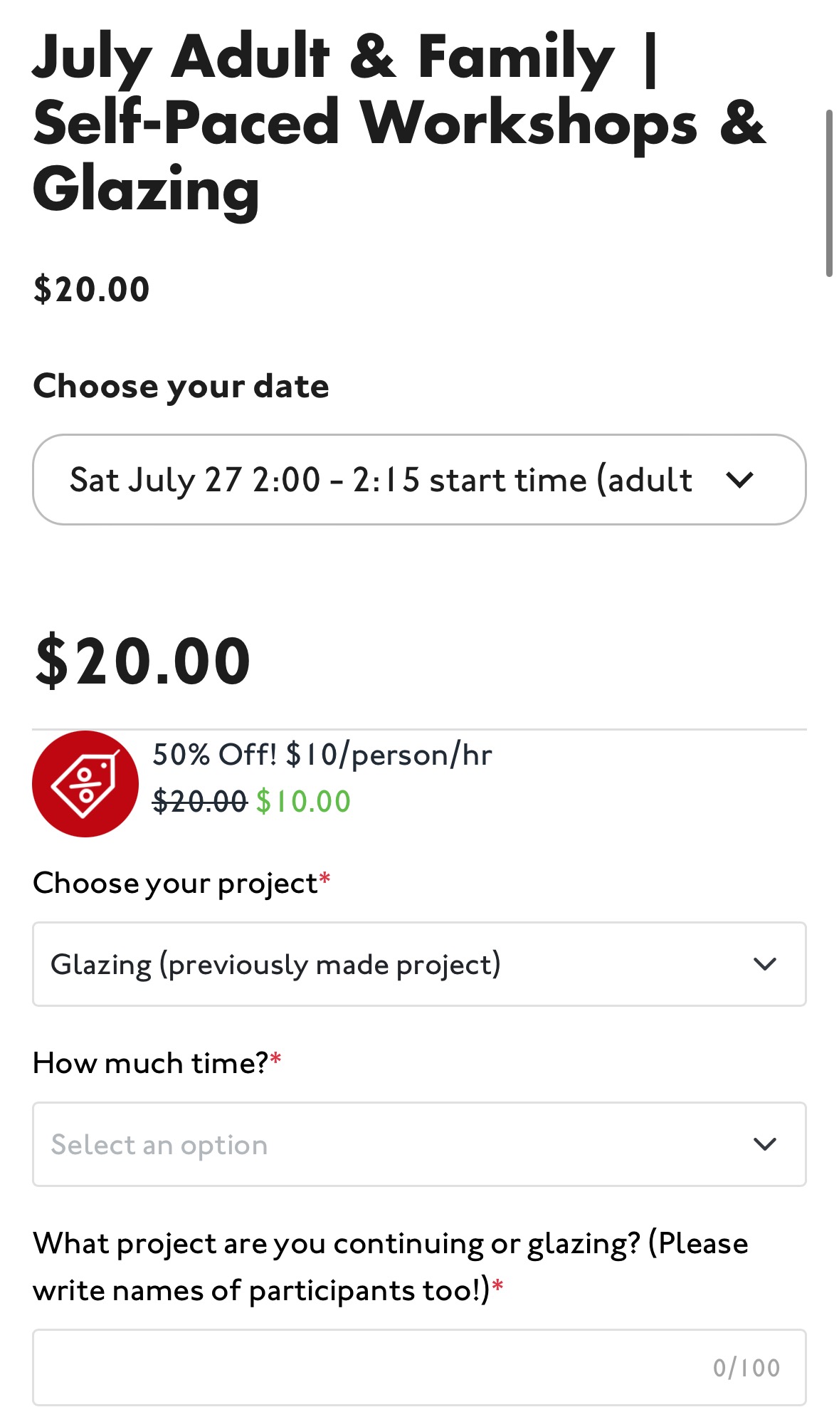This screenshot has height=1407, width=839.
Task: Click the 50% Off $10/person/hr promo text
Action: 322,755
